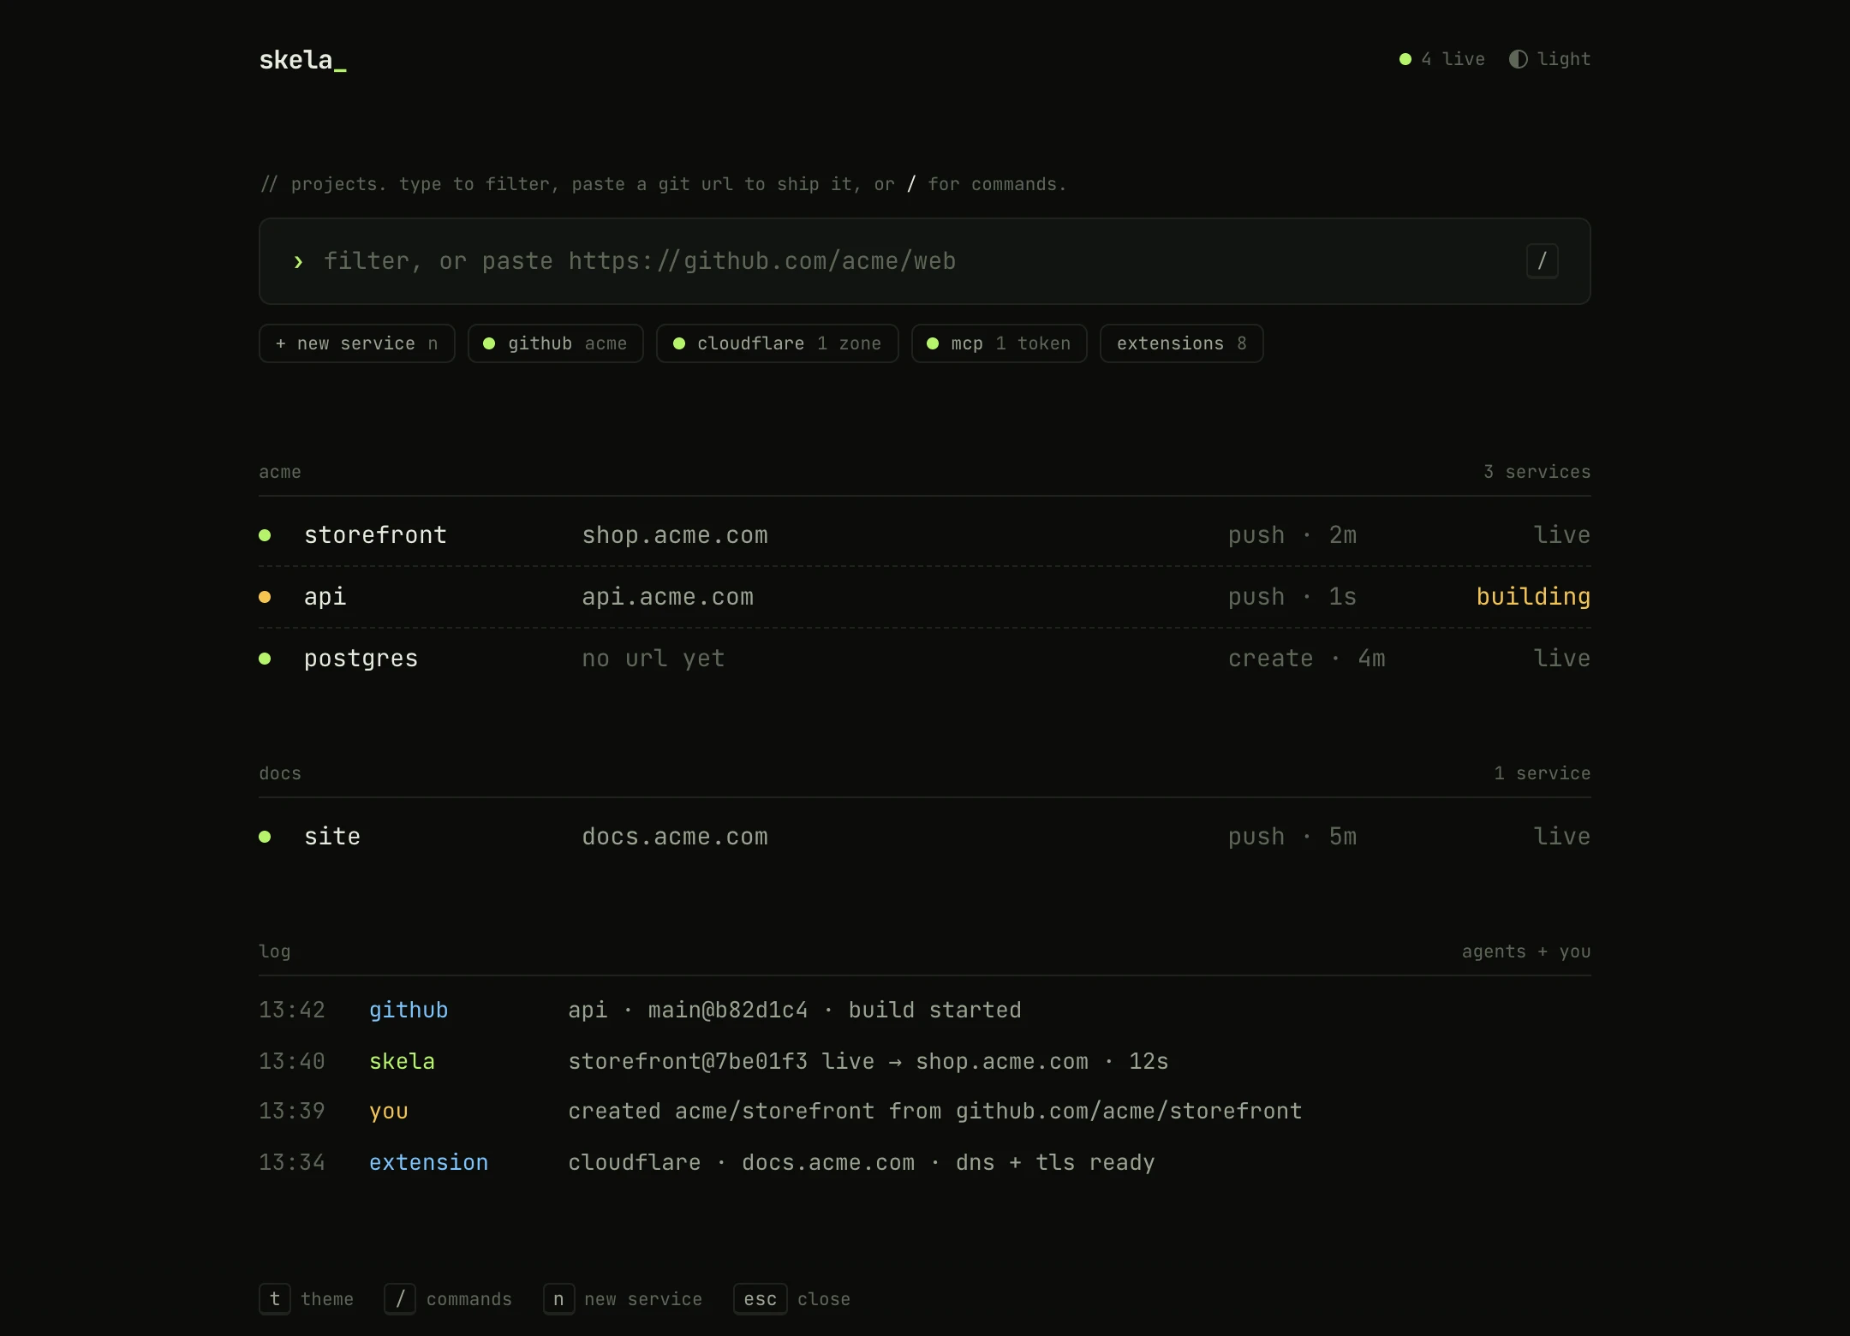Open the api service row
Screen dimensions: 1850x1336
(x=924, y=597)
